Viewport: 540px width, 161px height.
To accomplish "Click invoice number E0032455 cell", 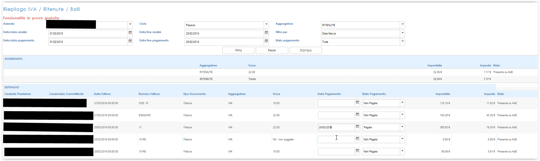I will [145, 115].
